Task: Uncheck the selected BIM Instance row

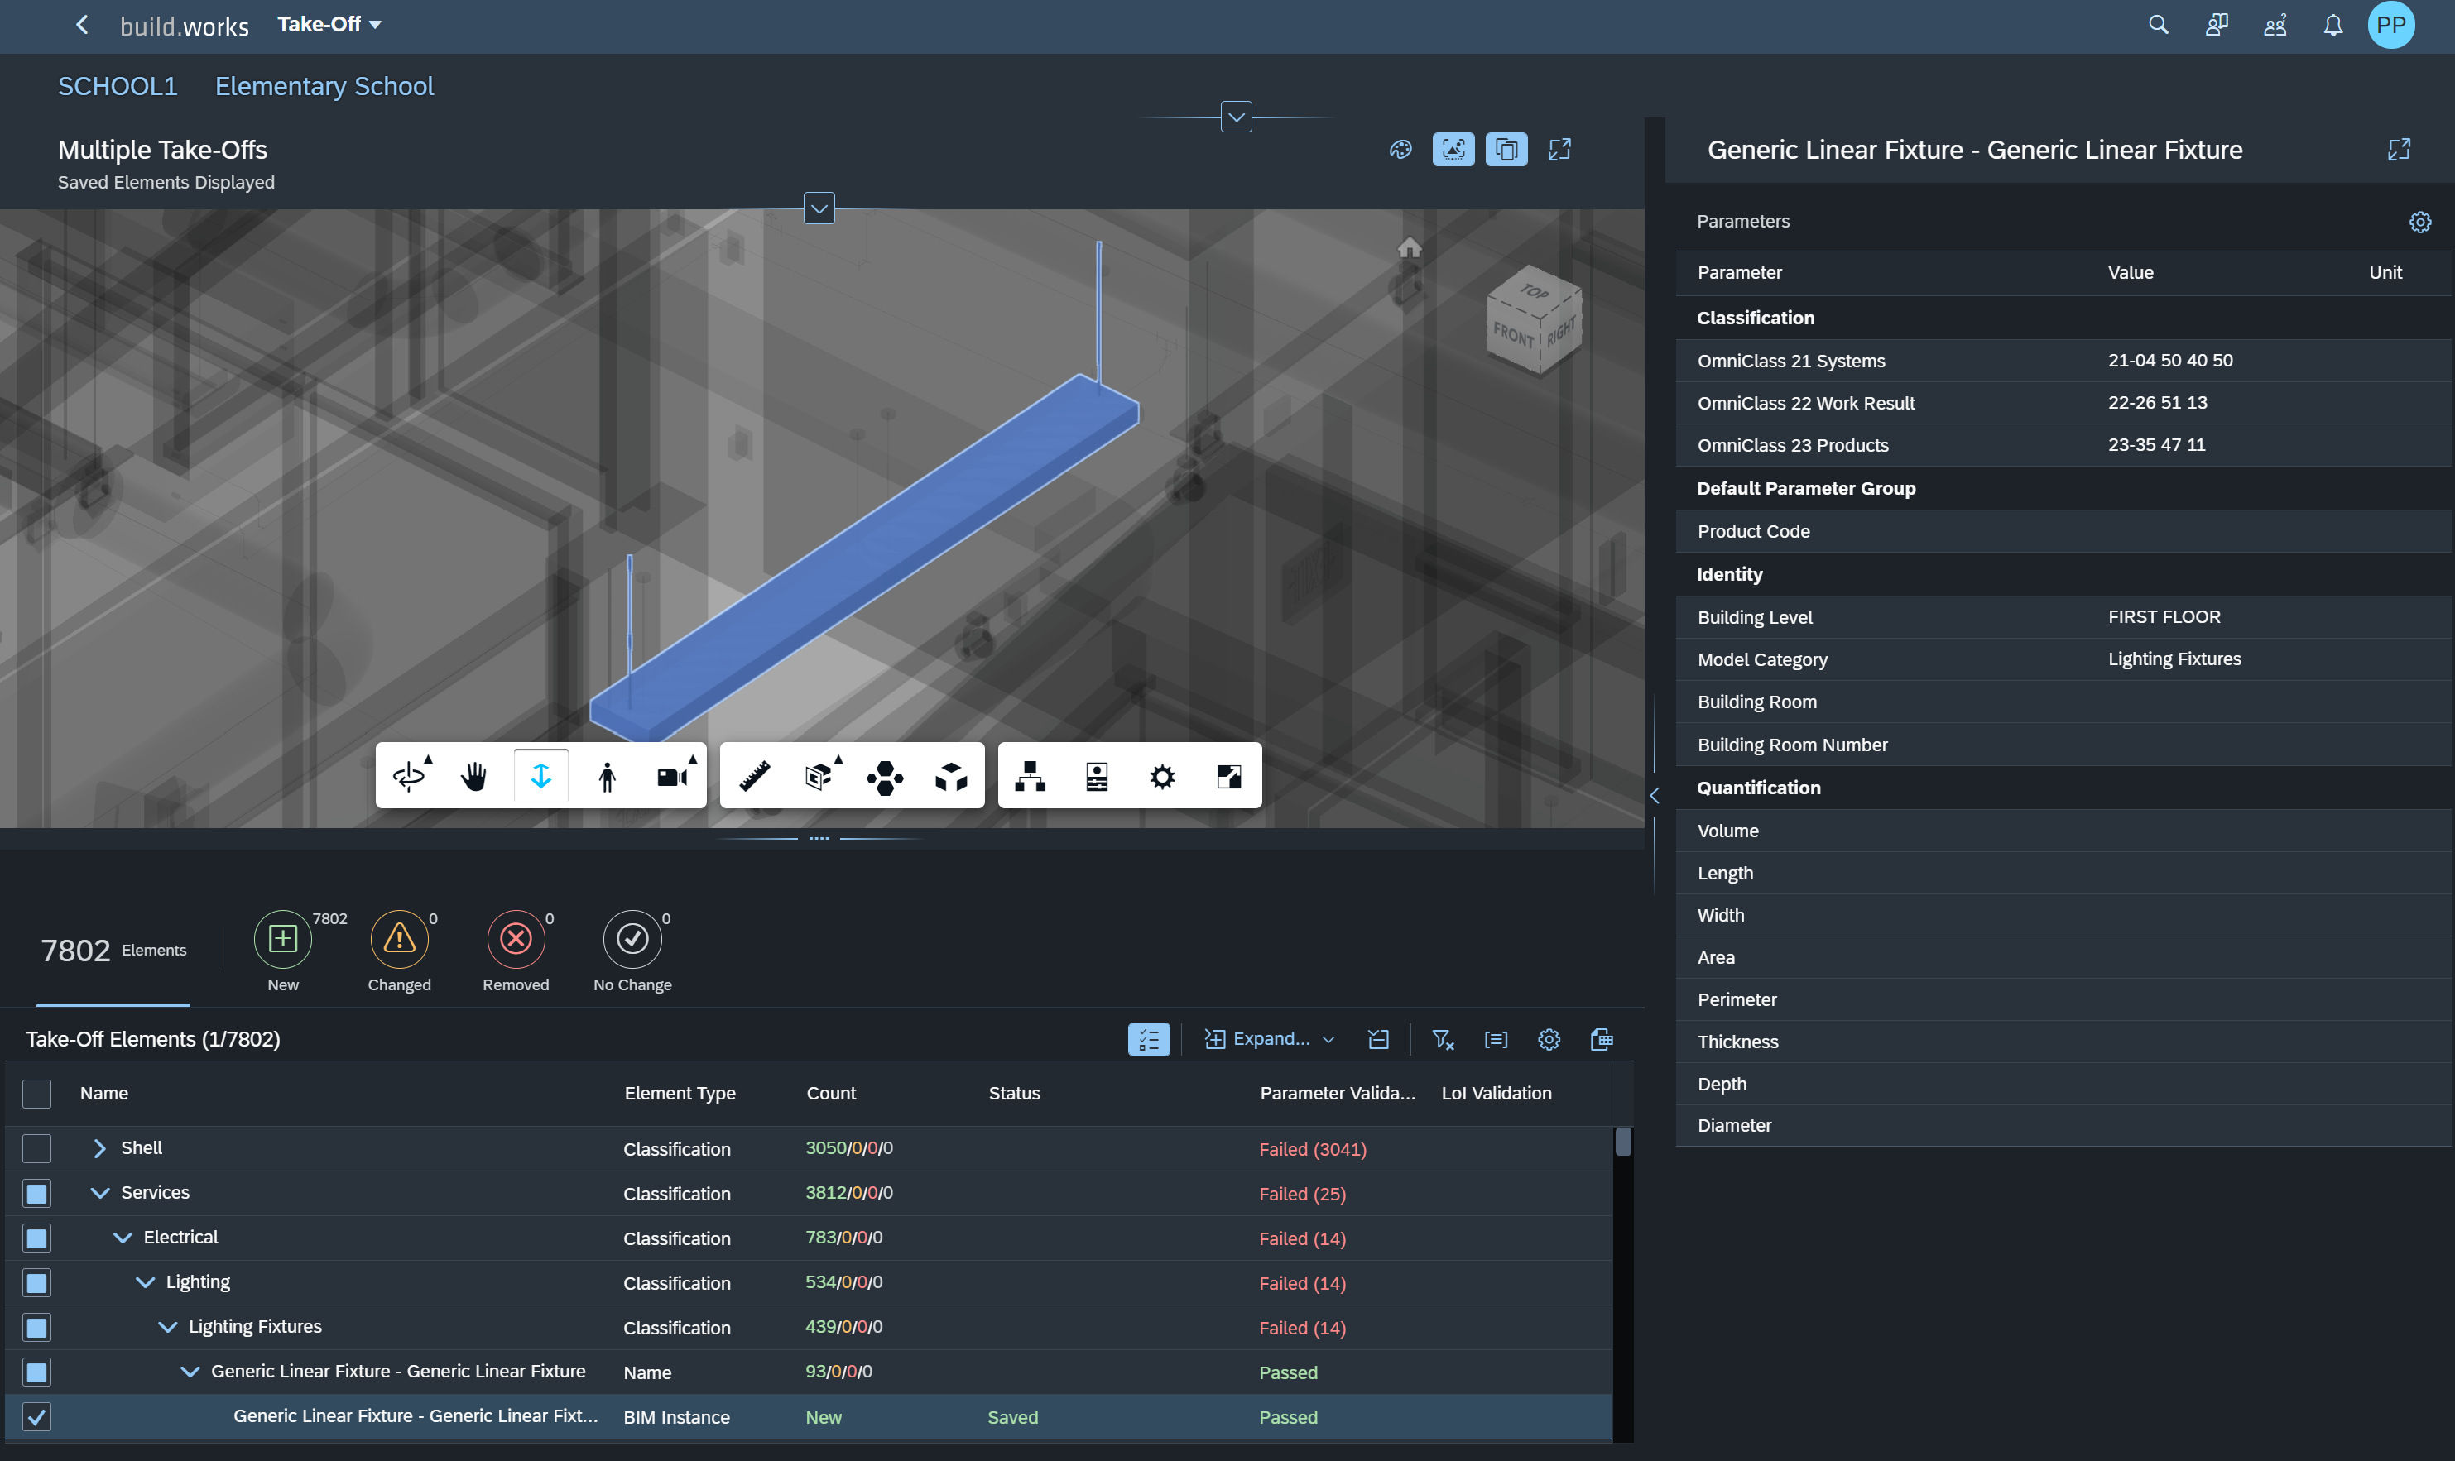Action: (36, 1416)
